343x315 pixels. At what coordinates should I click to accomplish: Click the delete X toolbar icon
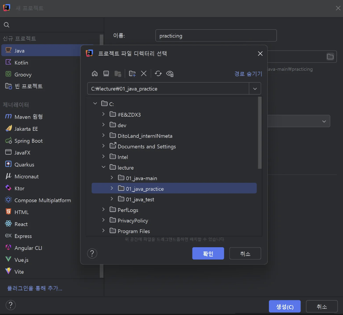point(144,73)
